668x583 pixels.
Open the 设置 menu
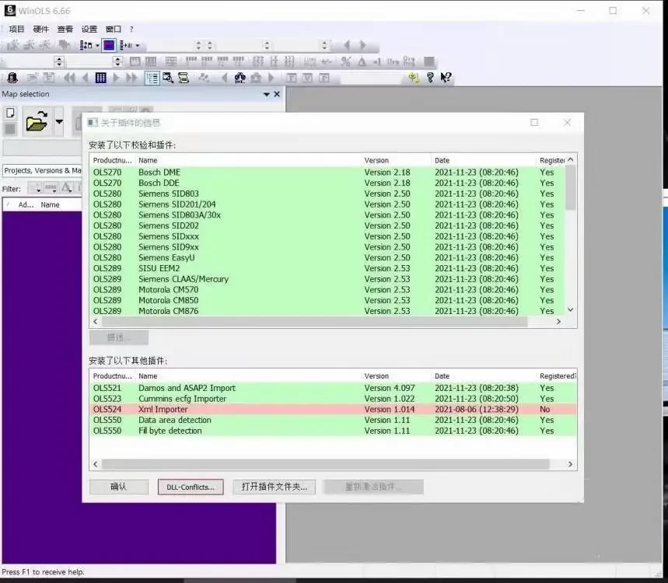(89, 29)
